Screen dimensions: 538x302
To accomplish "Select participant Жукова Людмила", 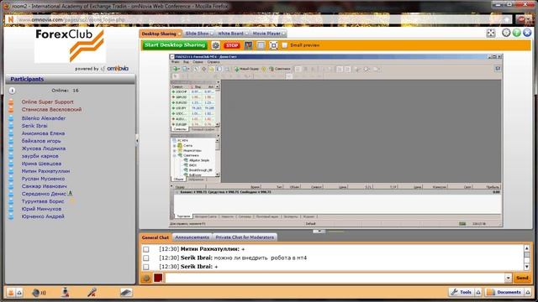I will click(x=43, y=148).
